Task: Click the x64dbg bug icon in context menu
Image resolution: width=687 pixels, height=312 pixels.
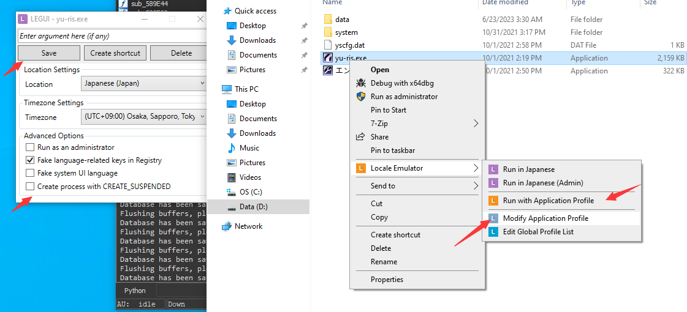Action: tap(361, 83)
